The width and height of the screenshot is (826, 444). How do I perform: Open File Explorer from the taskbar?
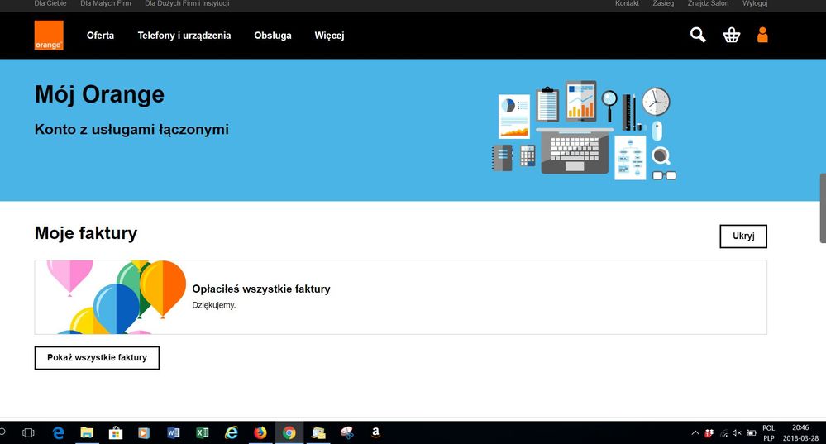(87, 432)
